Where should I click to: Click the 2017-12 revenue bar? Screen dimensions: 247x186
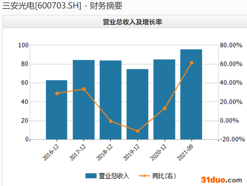84,99
